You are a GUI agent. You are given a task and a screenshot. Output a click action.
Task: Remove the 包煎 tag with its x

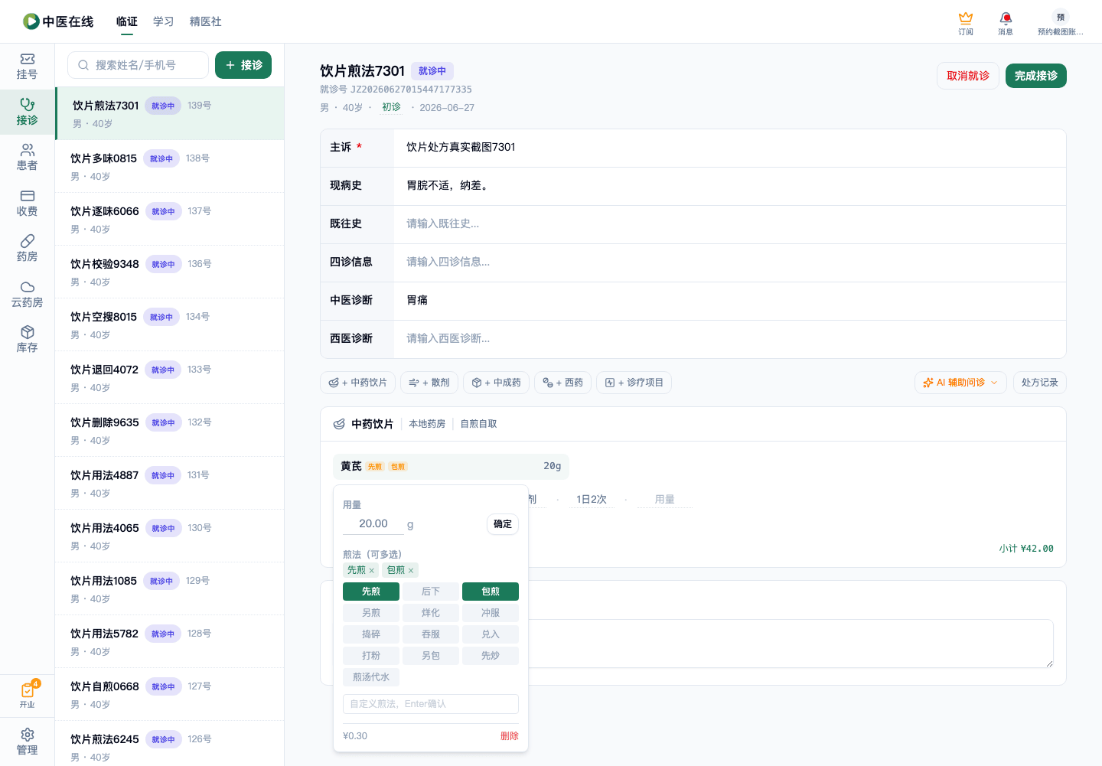click(x=411, y=570)
